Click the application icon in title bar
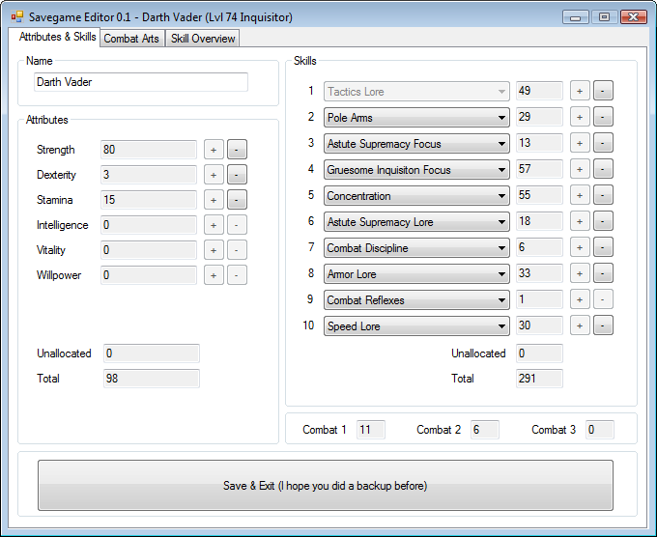Viewport: 657px width, 537px height. tap(17, 16)
